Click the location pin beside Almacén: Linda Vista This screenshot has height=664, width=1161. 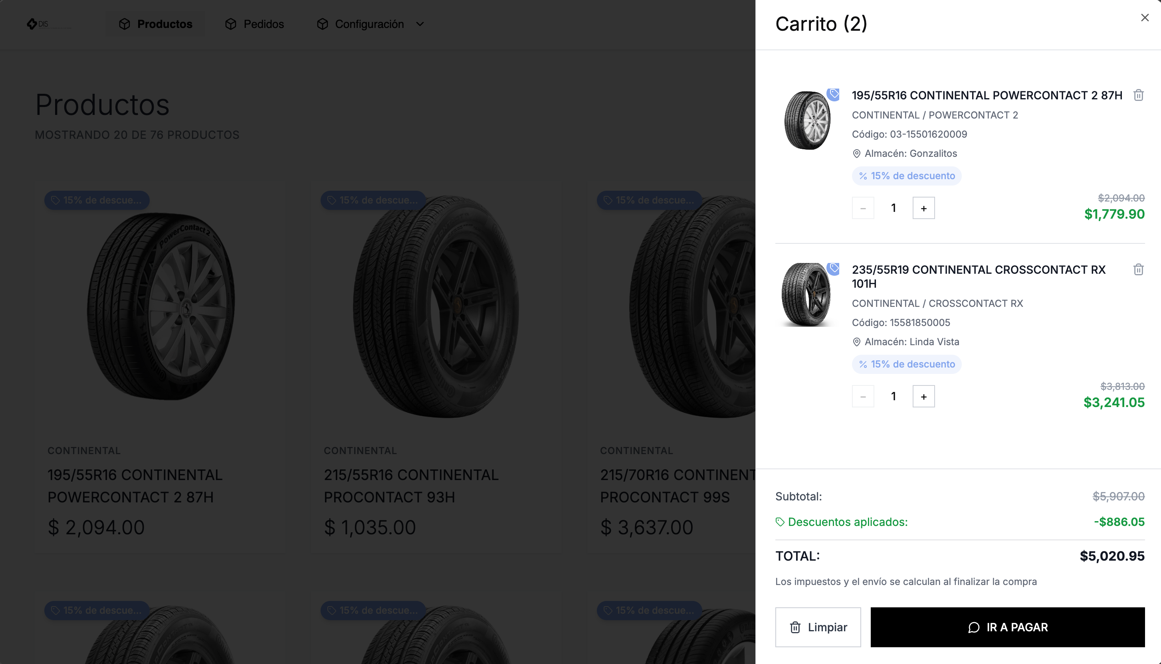(857, 342)
